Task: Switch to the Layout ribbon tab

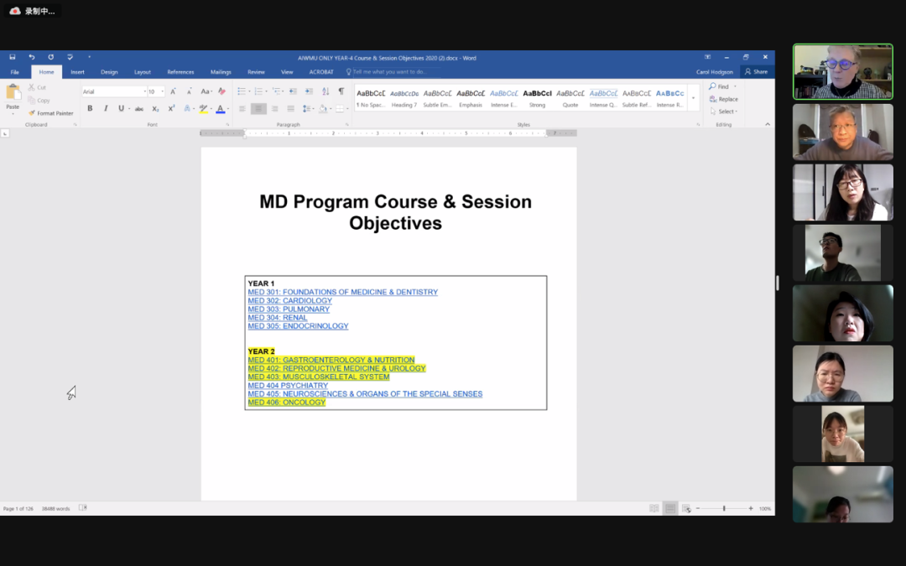Action: pos(143,72)
